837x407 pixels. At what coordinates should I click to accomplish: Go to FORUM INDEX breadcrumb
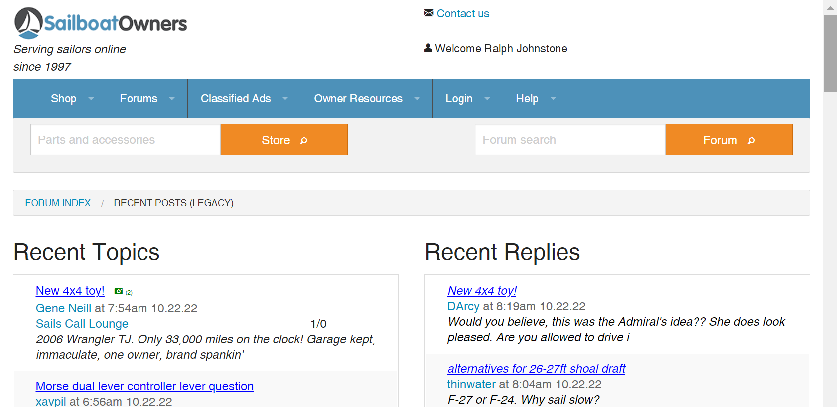click(x=58, y=203)
